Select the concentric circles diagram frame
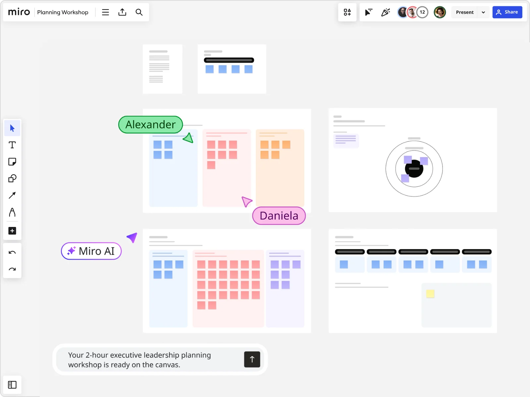 (413, 160)
